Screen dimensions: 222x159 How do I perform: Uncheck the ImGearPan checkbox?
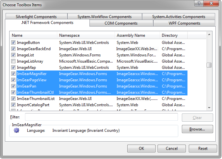[13, 86]
